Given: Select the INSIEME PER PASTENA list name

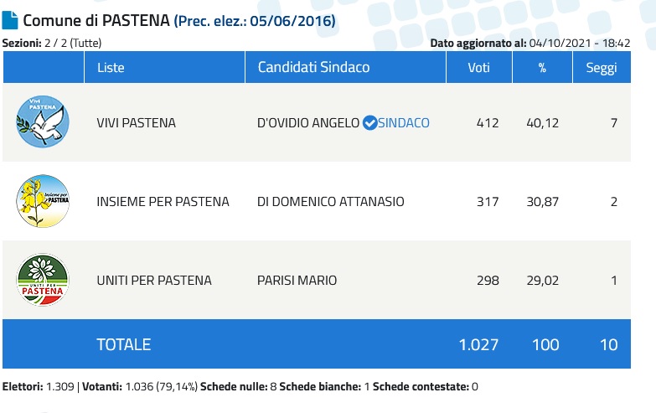Looking at the screenshot, I should pyautogui.click(x=163, y=202).
